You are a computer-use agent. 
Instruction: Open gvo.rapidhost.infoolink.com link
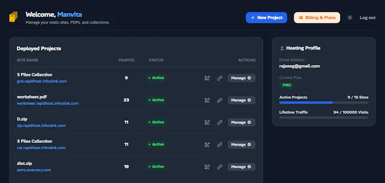(x=42, y=81)
